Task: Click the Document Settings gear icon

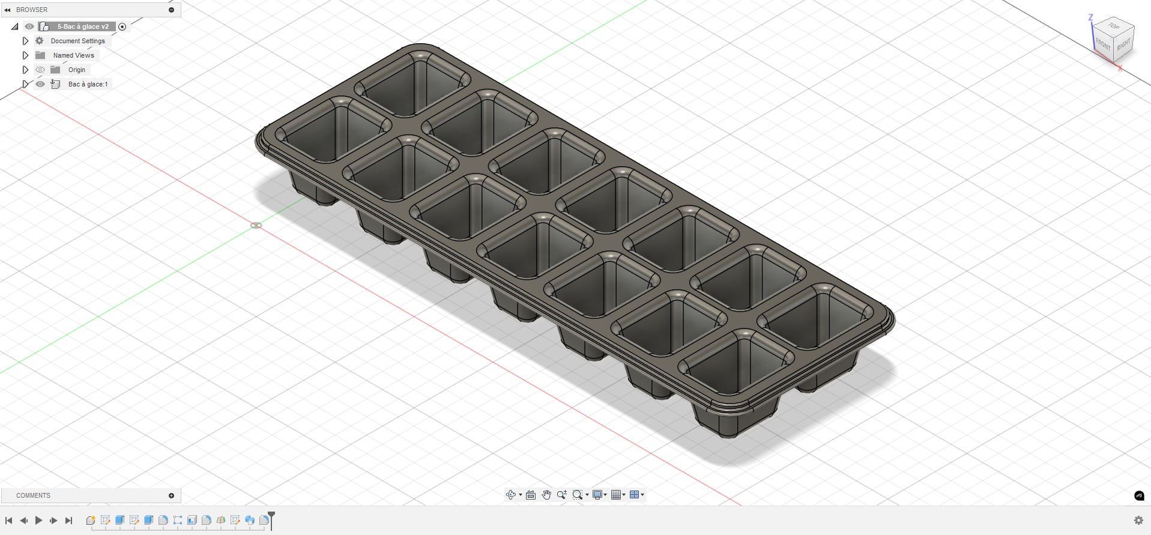Action: [40, 41]
